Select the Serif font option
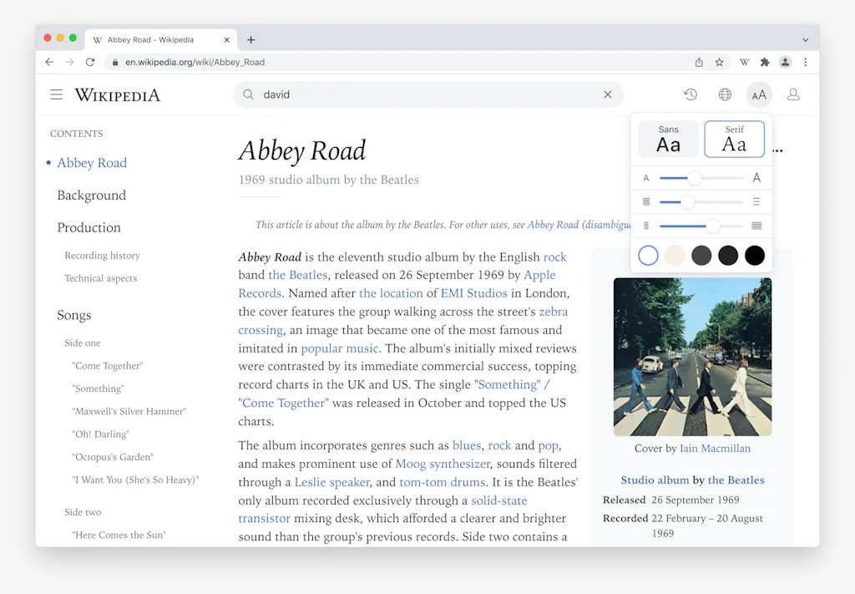 tap(734, 139)
